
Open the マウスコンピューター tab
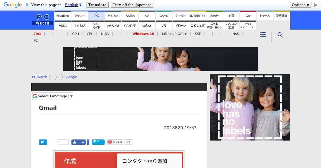click(x=248, y=26)
